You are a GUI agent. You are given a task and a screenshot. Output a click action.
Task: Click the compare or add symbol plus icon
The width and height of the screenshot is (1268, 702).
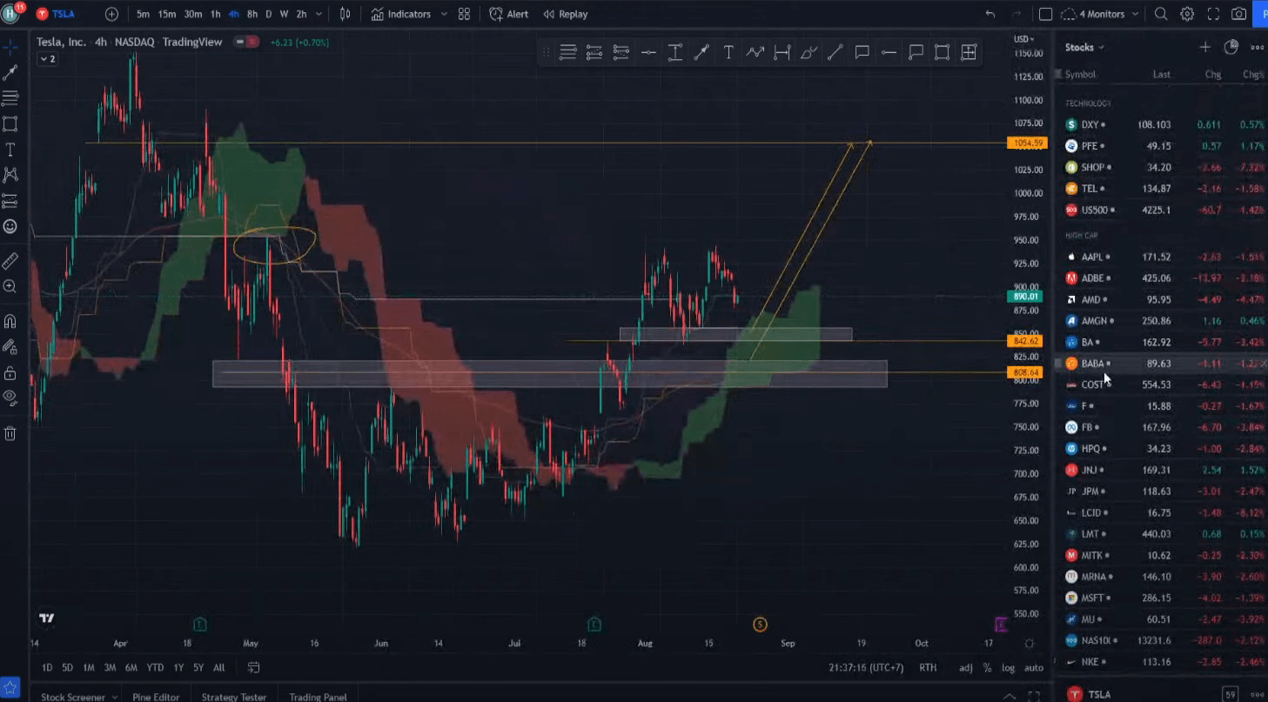point(111,14)
